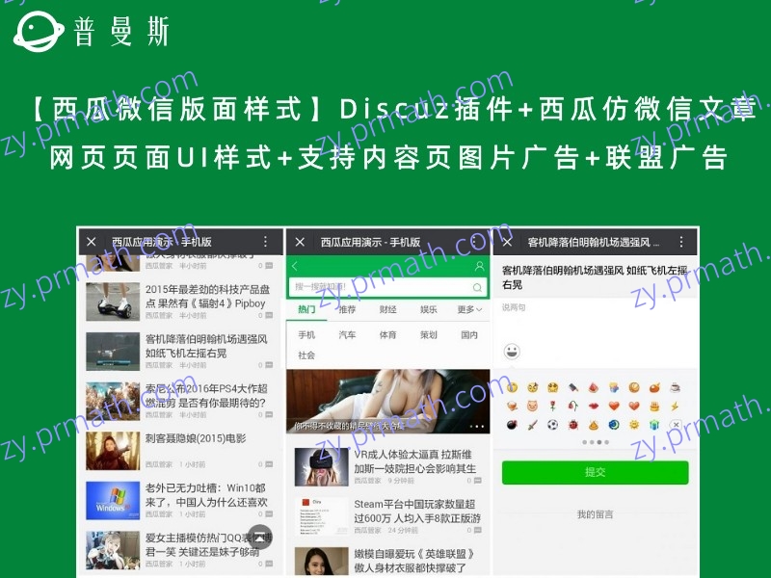Click the emoji page indicator dots

(x=595, y=443)
